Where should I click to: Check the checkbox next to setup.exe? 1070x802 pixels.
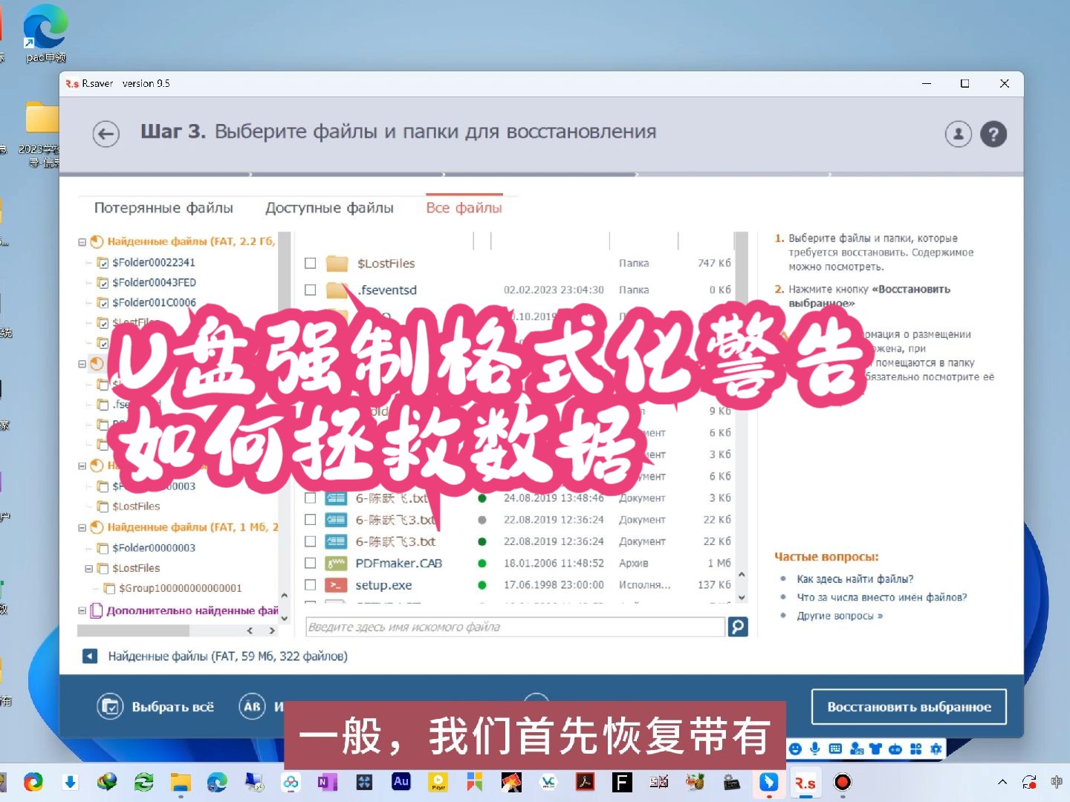(311, 584)
